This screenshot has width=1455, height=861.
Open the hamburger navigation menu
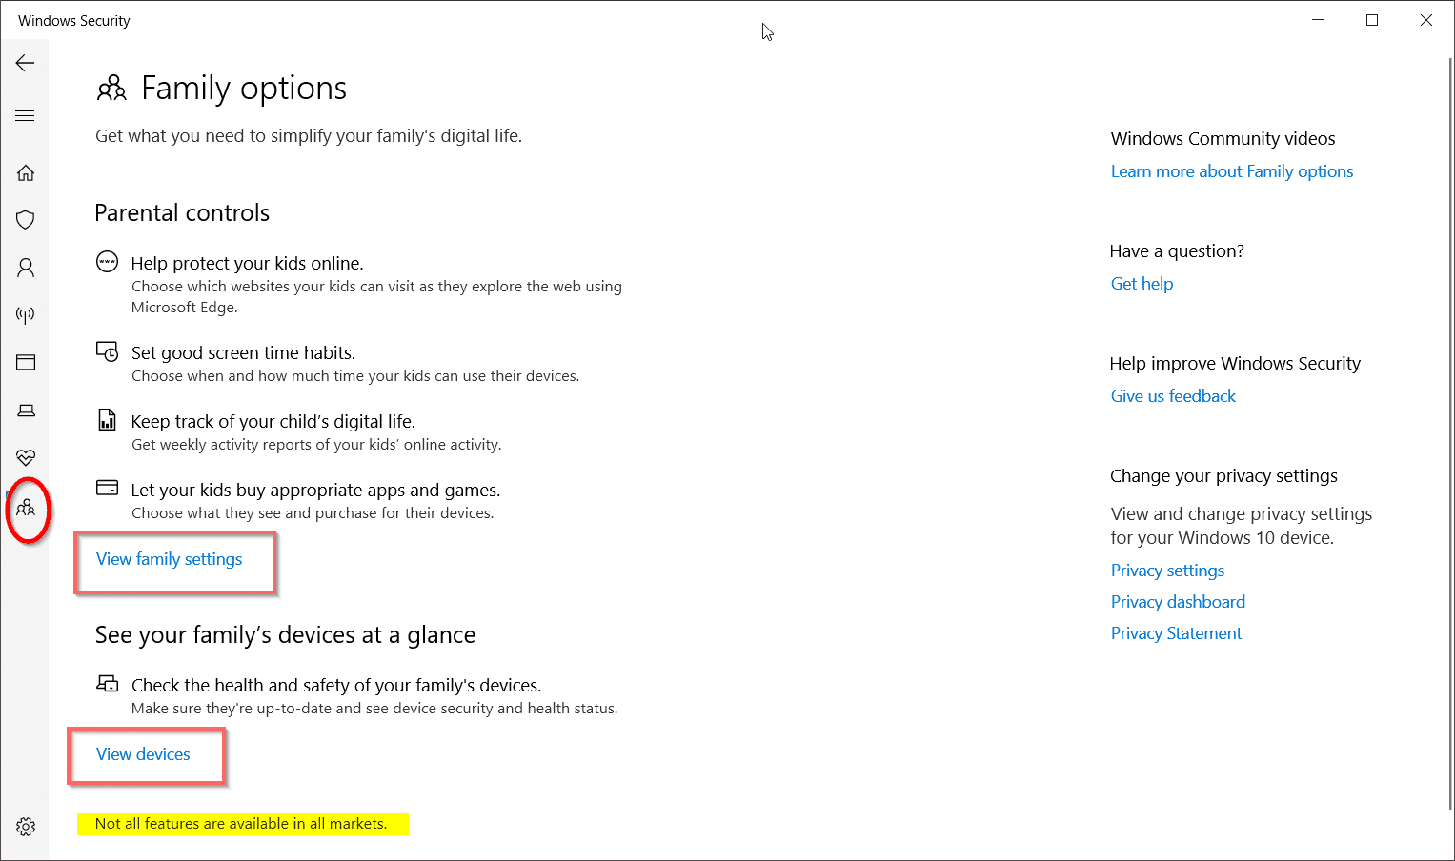[x=25, y=116]
